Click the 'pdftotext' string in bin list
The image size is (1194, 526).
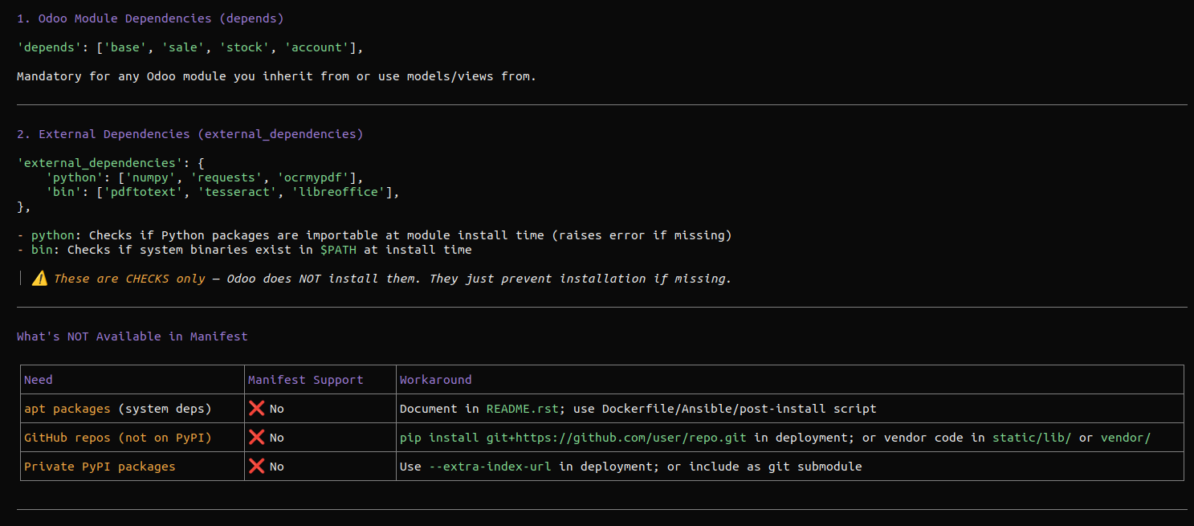pyautogui.click(x=143, y=192)
